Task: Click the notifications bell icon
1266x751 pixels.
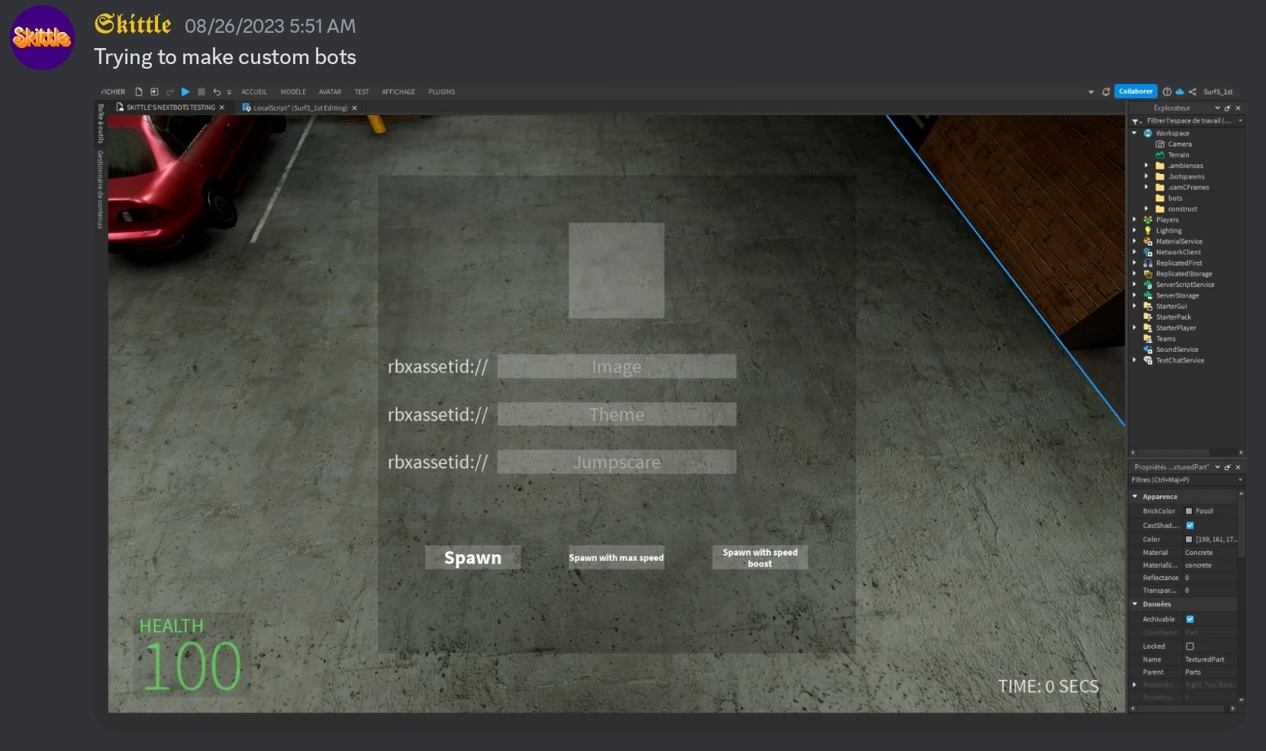Action: pos(1106,92)
